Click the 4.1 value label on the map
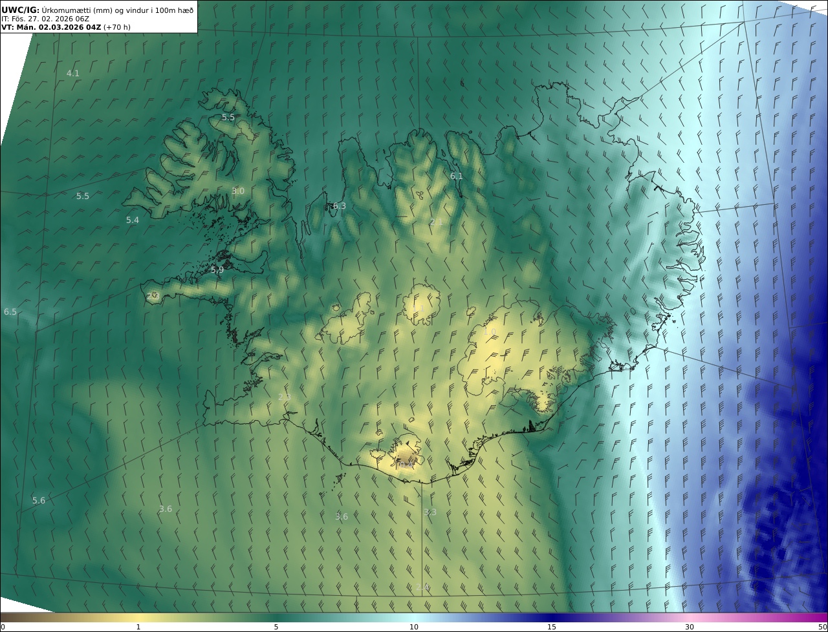This screenshot has height=632, width=828. click(73, 74)
